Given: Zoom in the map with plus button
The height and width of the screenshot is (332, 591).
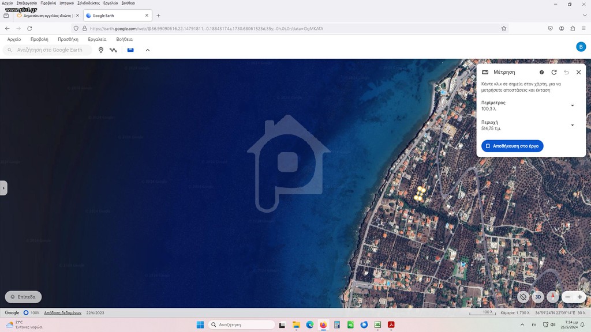Looking at the screenshot, I should point(579,297).
